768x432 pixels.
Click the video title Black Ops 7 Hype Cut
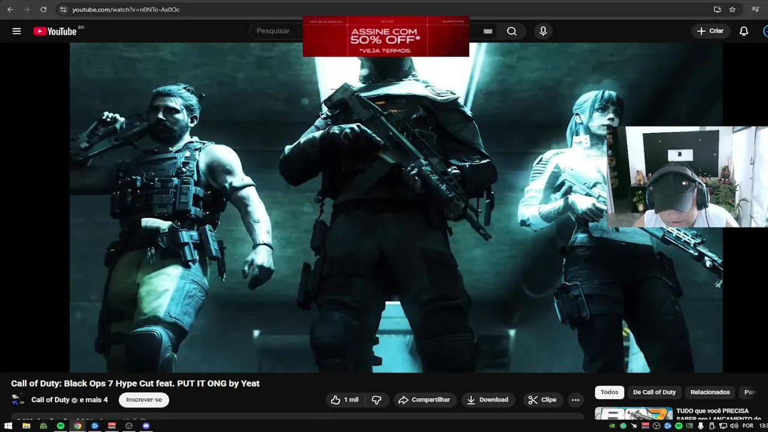pyautogui.click(x=135, y=383)
